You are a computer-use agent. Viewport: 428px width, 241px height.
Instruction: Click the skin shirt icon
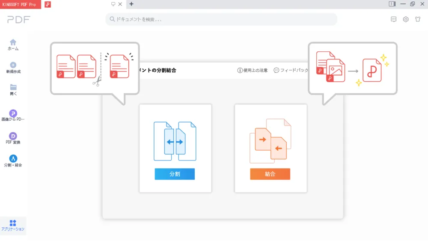pos(418,19)
